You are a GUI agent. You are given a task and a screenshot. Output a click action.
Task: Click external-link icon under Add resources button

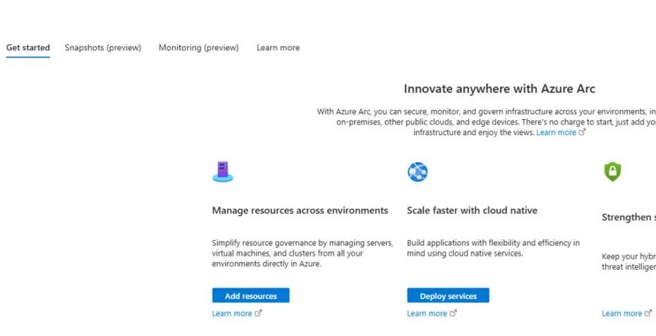258,313
